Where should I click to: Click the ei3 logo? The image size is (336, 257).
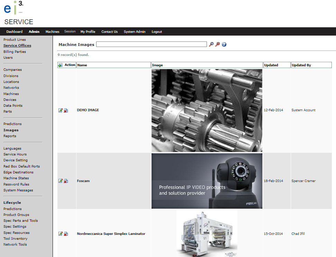(14, 8)
